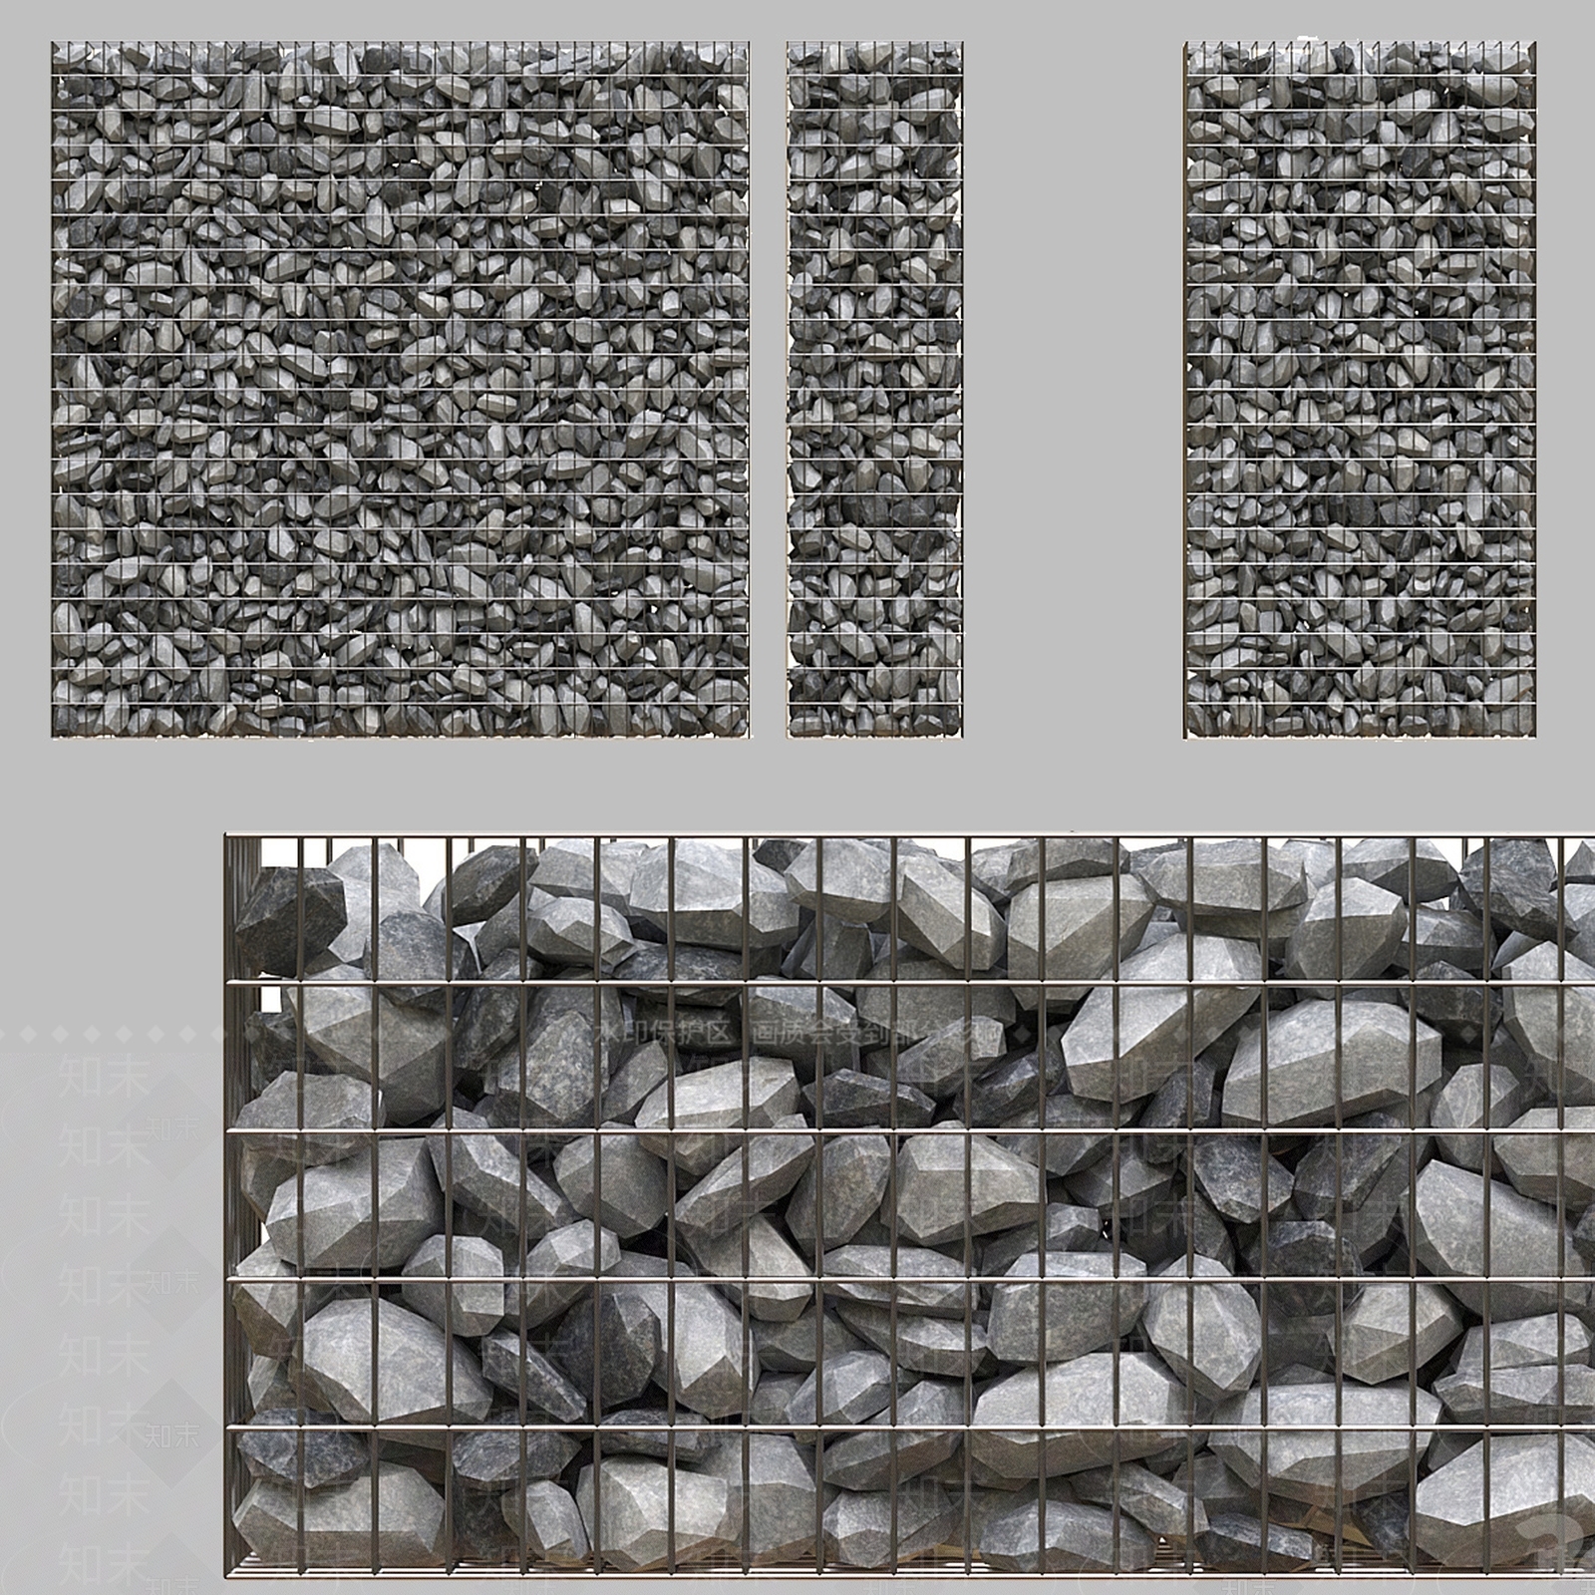Image resolution: width=1595 pixels, height=1595 pixels.
Task: Select the narrowest gabion side view render
Action: [875, 390]
